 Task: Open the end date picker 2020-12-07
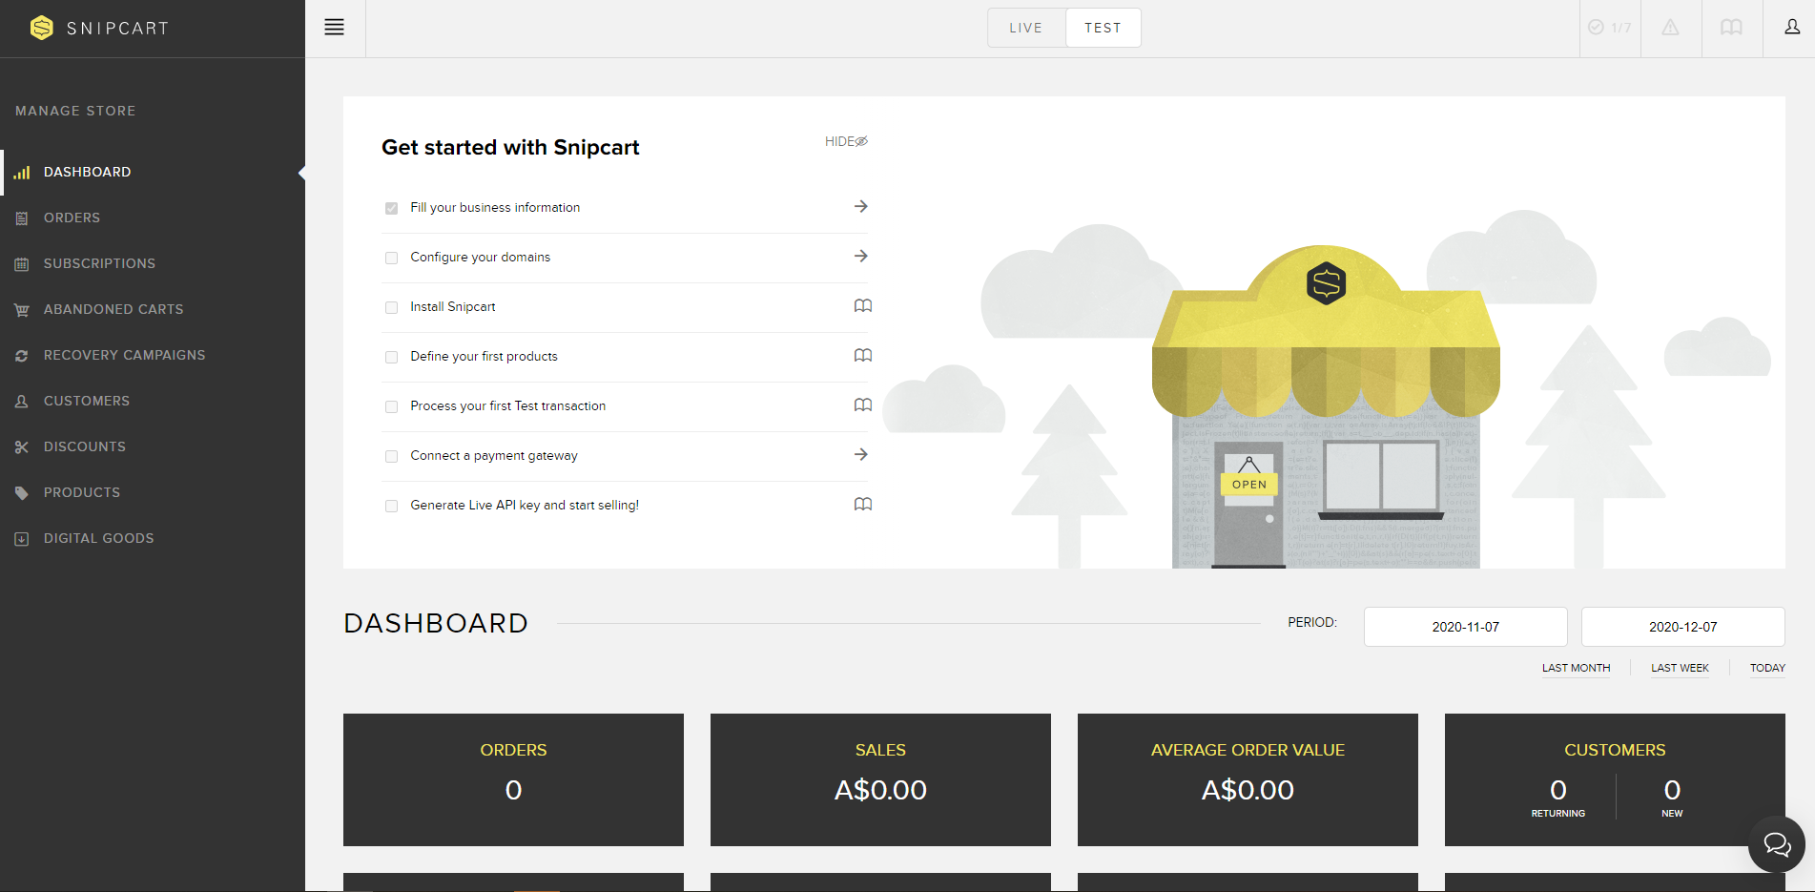point(1682,626)
